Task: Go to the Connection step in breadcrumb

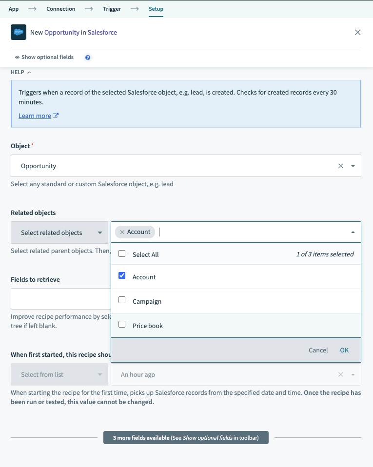Action: pos(60,9)
